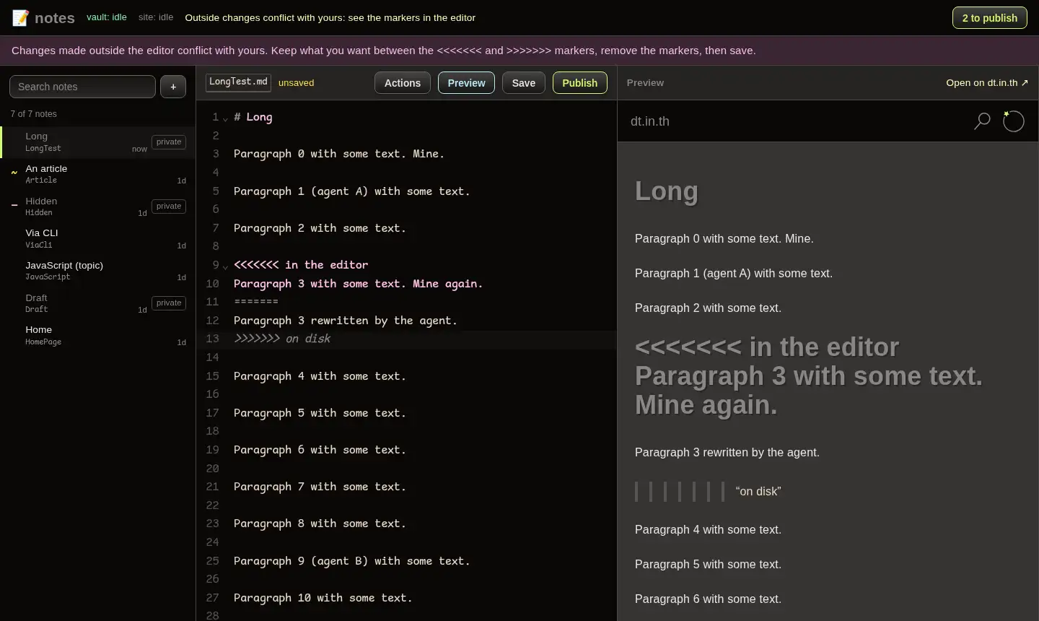
Task: Toggle the Preview pane button
Action: tap(466, 83)
